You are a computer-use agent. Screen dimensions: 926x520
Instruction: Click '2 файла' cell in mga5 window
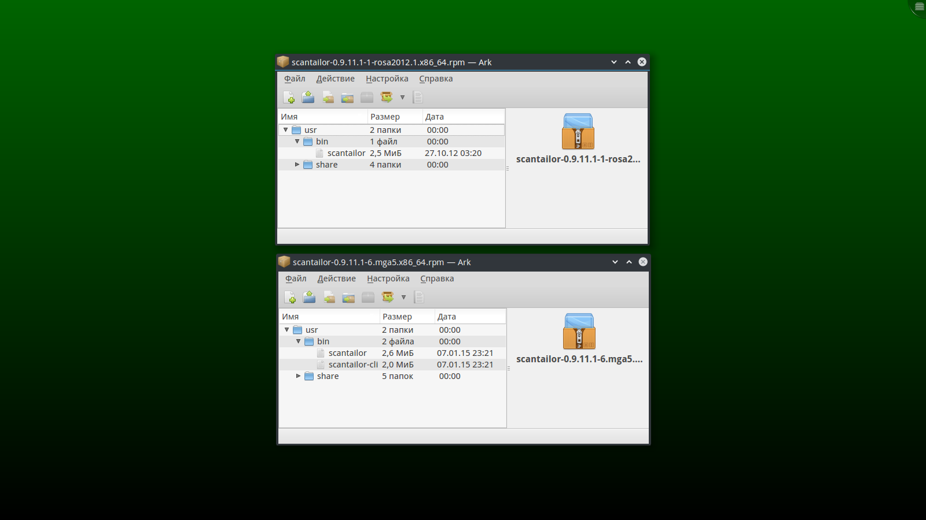point(398,341)
